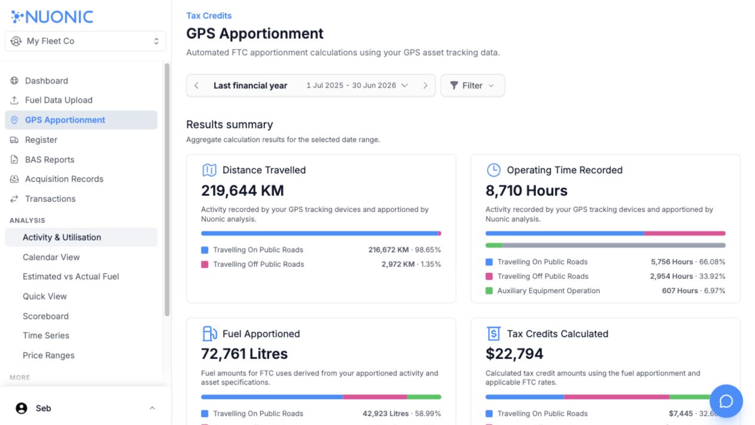This screenshot has width=755, height=425.
Task: Click the Nuonic logo icon
Action: coord(17,16)
